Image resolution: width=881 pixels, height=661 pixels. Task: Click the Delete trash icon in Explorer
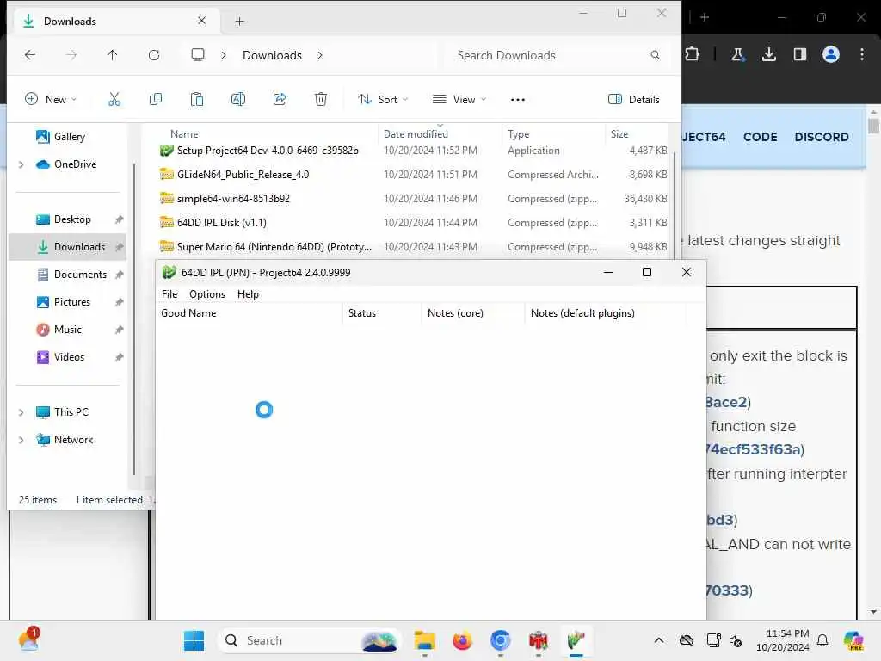tap(321, 100)
